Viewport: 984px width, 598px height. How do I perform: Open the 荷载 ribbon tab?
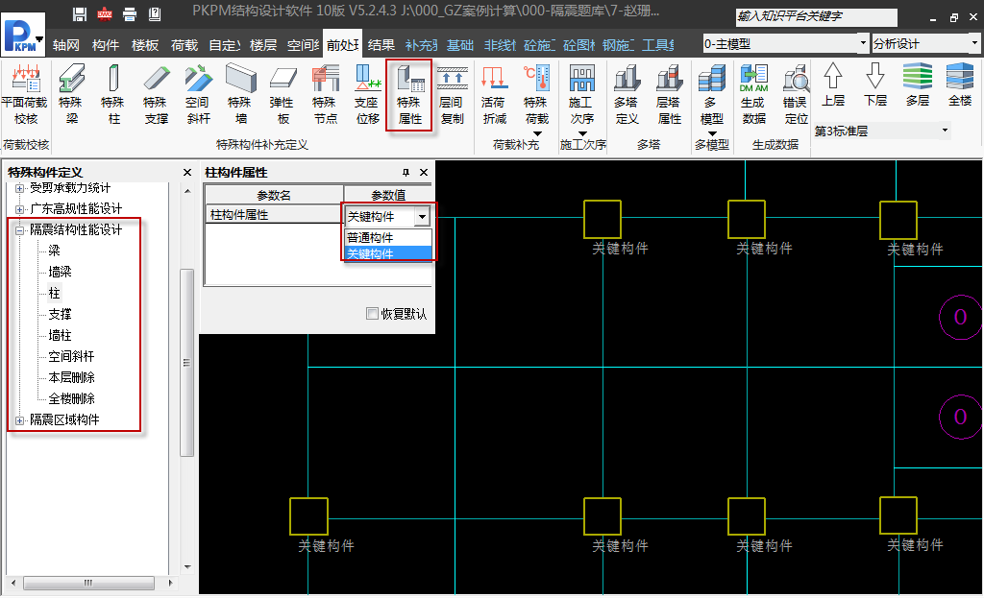click(184, 45)
